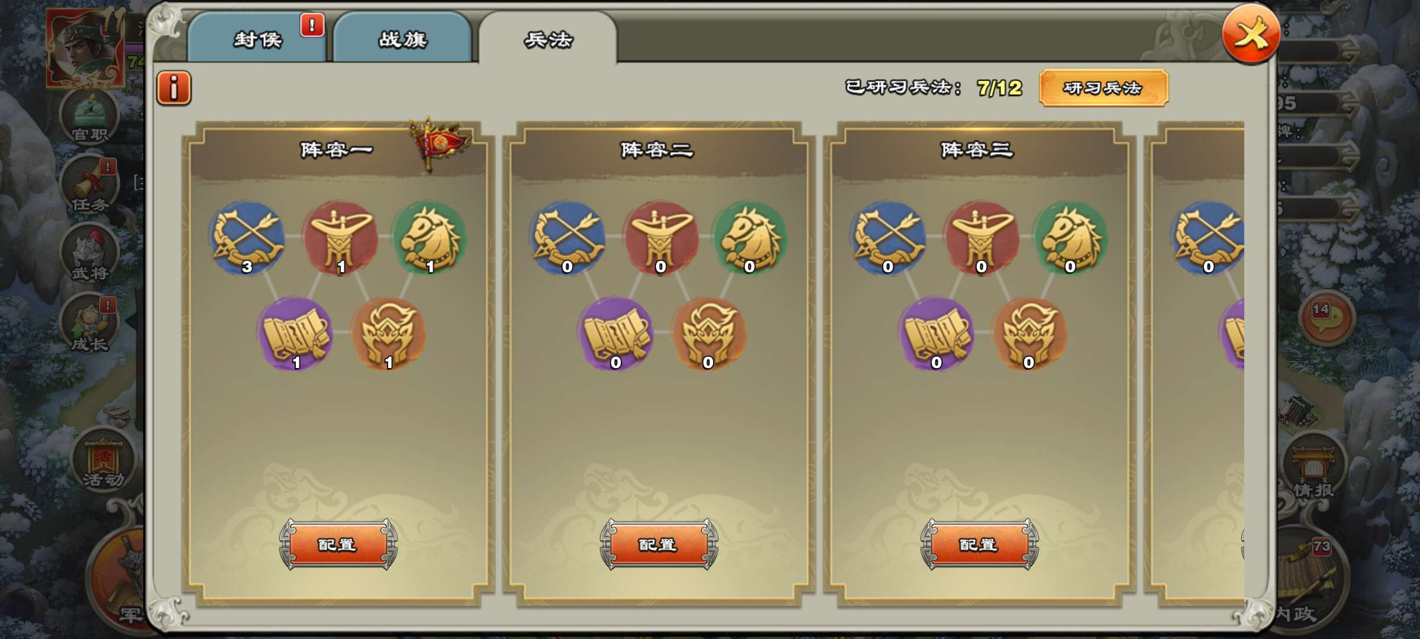Screen dimensions: 1420x639
Task: Select the archer icon in 阵容一
Action: click(x=247, y=238)
